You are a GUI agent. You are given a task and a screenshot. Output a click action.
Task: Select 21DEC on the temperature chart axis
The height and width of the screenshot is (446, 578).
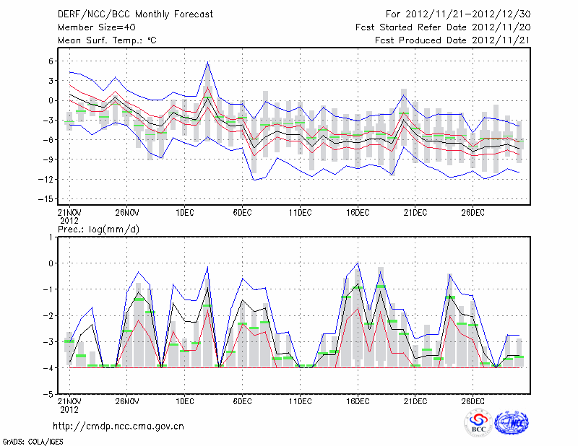pyautogui.click(x=415, y=212)
